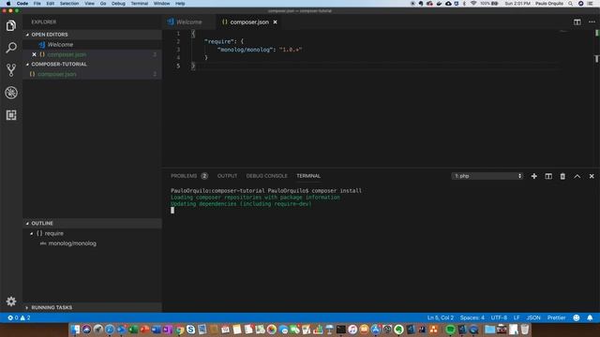This screenshot has width=600, height=337.
Task: Create a new terminal with plus icon
Action: (x=534, y=176)
